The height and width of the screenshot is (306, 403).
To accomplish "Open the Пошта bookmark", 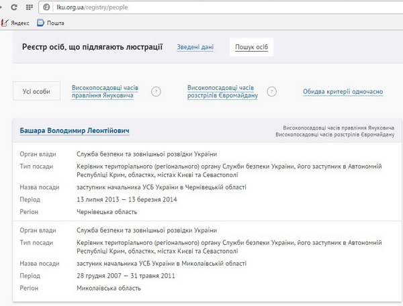I will (50, 22).
